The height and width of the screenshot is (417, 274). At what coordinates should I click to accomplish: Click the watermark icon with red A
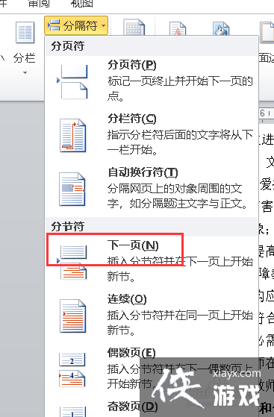[x=178, y=29]
